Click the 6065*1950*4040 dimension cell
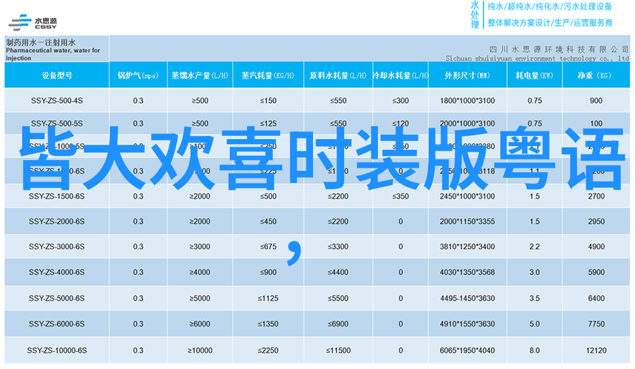The height and width of the screenshot is (369, 635). [x=467, y=351]
